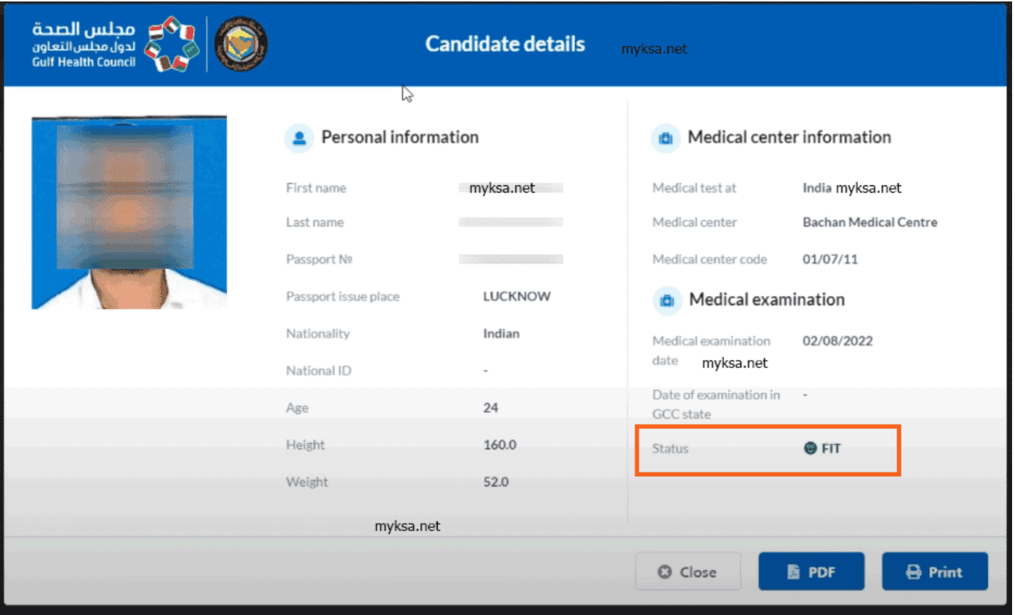Click the National ID label
The width and height of the screenshot is (1015, 615).
pos(318,371)
